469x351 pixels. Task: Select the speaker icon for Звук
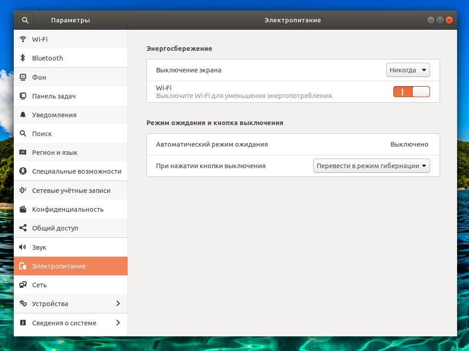pos(23,247)
